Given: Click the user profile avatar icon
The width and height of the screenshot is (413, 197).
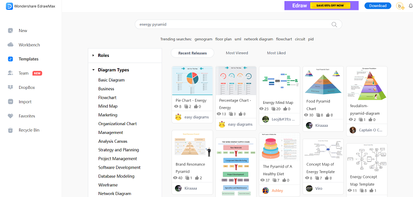Looking at the screenshot, I should [400, 6].
